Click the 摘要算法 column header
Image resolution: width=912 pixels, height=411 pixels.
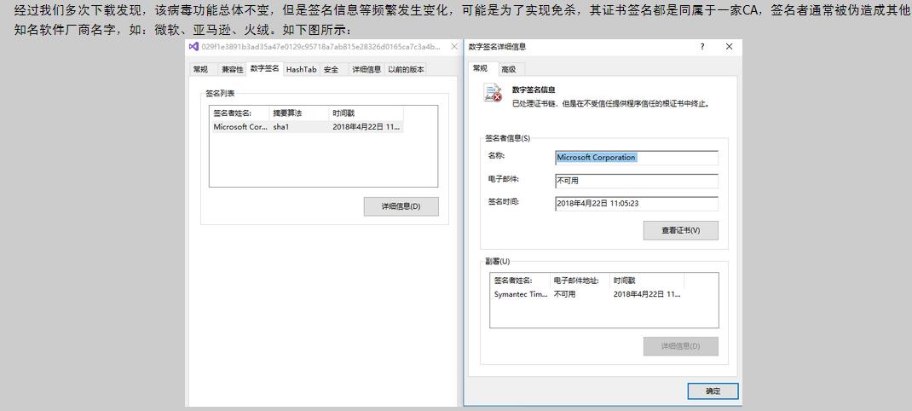click(x=299, y=113)
